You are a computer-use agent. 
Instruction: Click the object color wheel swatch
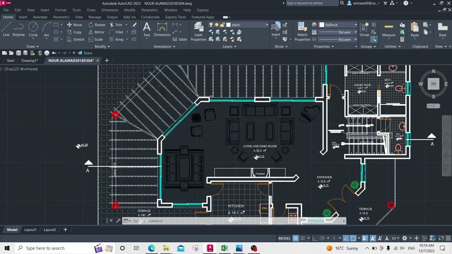tap(314, 25)
